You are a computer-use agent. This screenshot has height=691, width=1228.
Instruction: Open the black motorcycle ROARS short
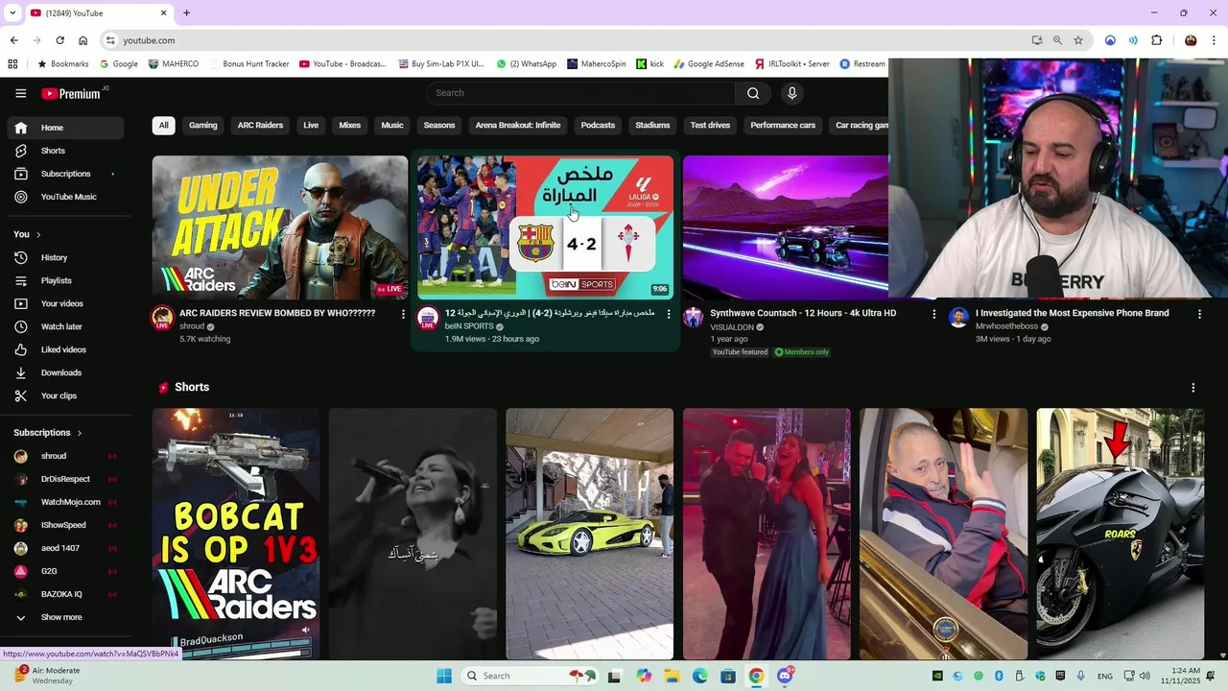(x=1120, y=535)
